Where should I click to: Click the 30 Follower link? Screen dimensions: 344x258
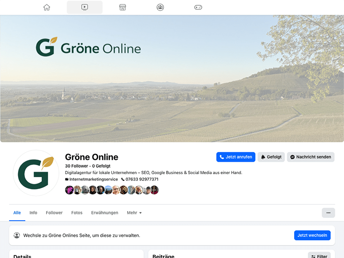77,166
